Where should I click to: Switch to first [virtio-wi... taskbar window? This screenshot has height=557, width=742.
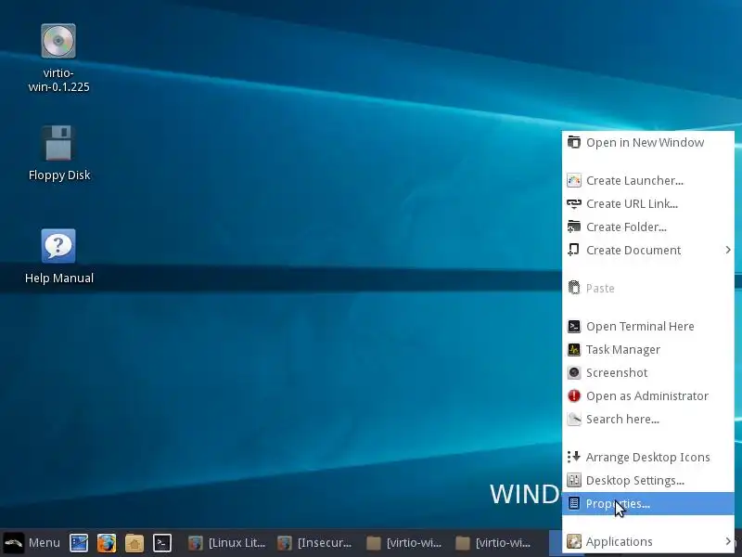(x=404, y=543)
